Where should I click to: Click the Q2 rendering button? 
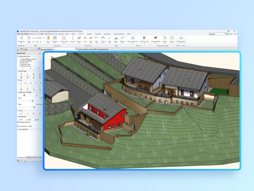click(x=30, y=120)
